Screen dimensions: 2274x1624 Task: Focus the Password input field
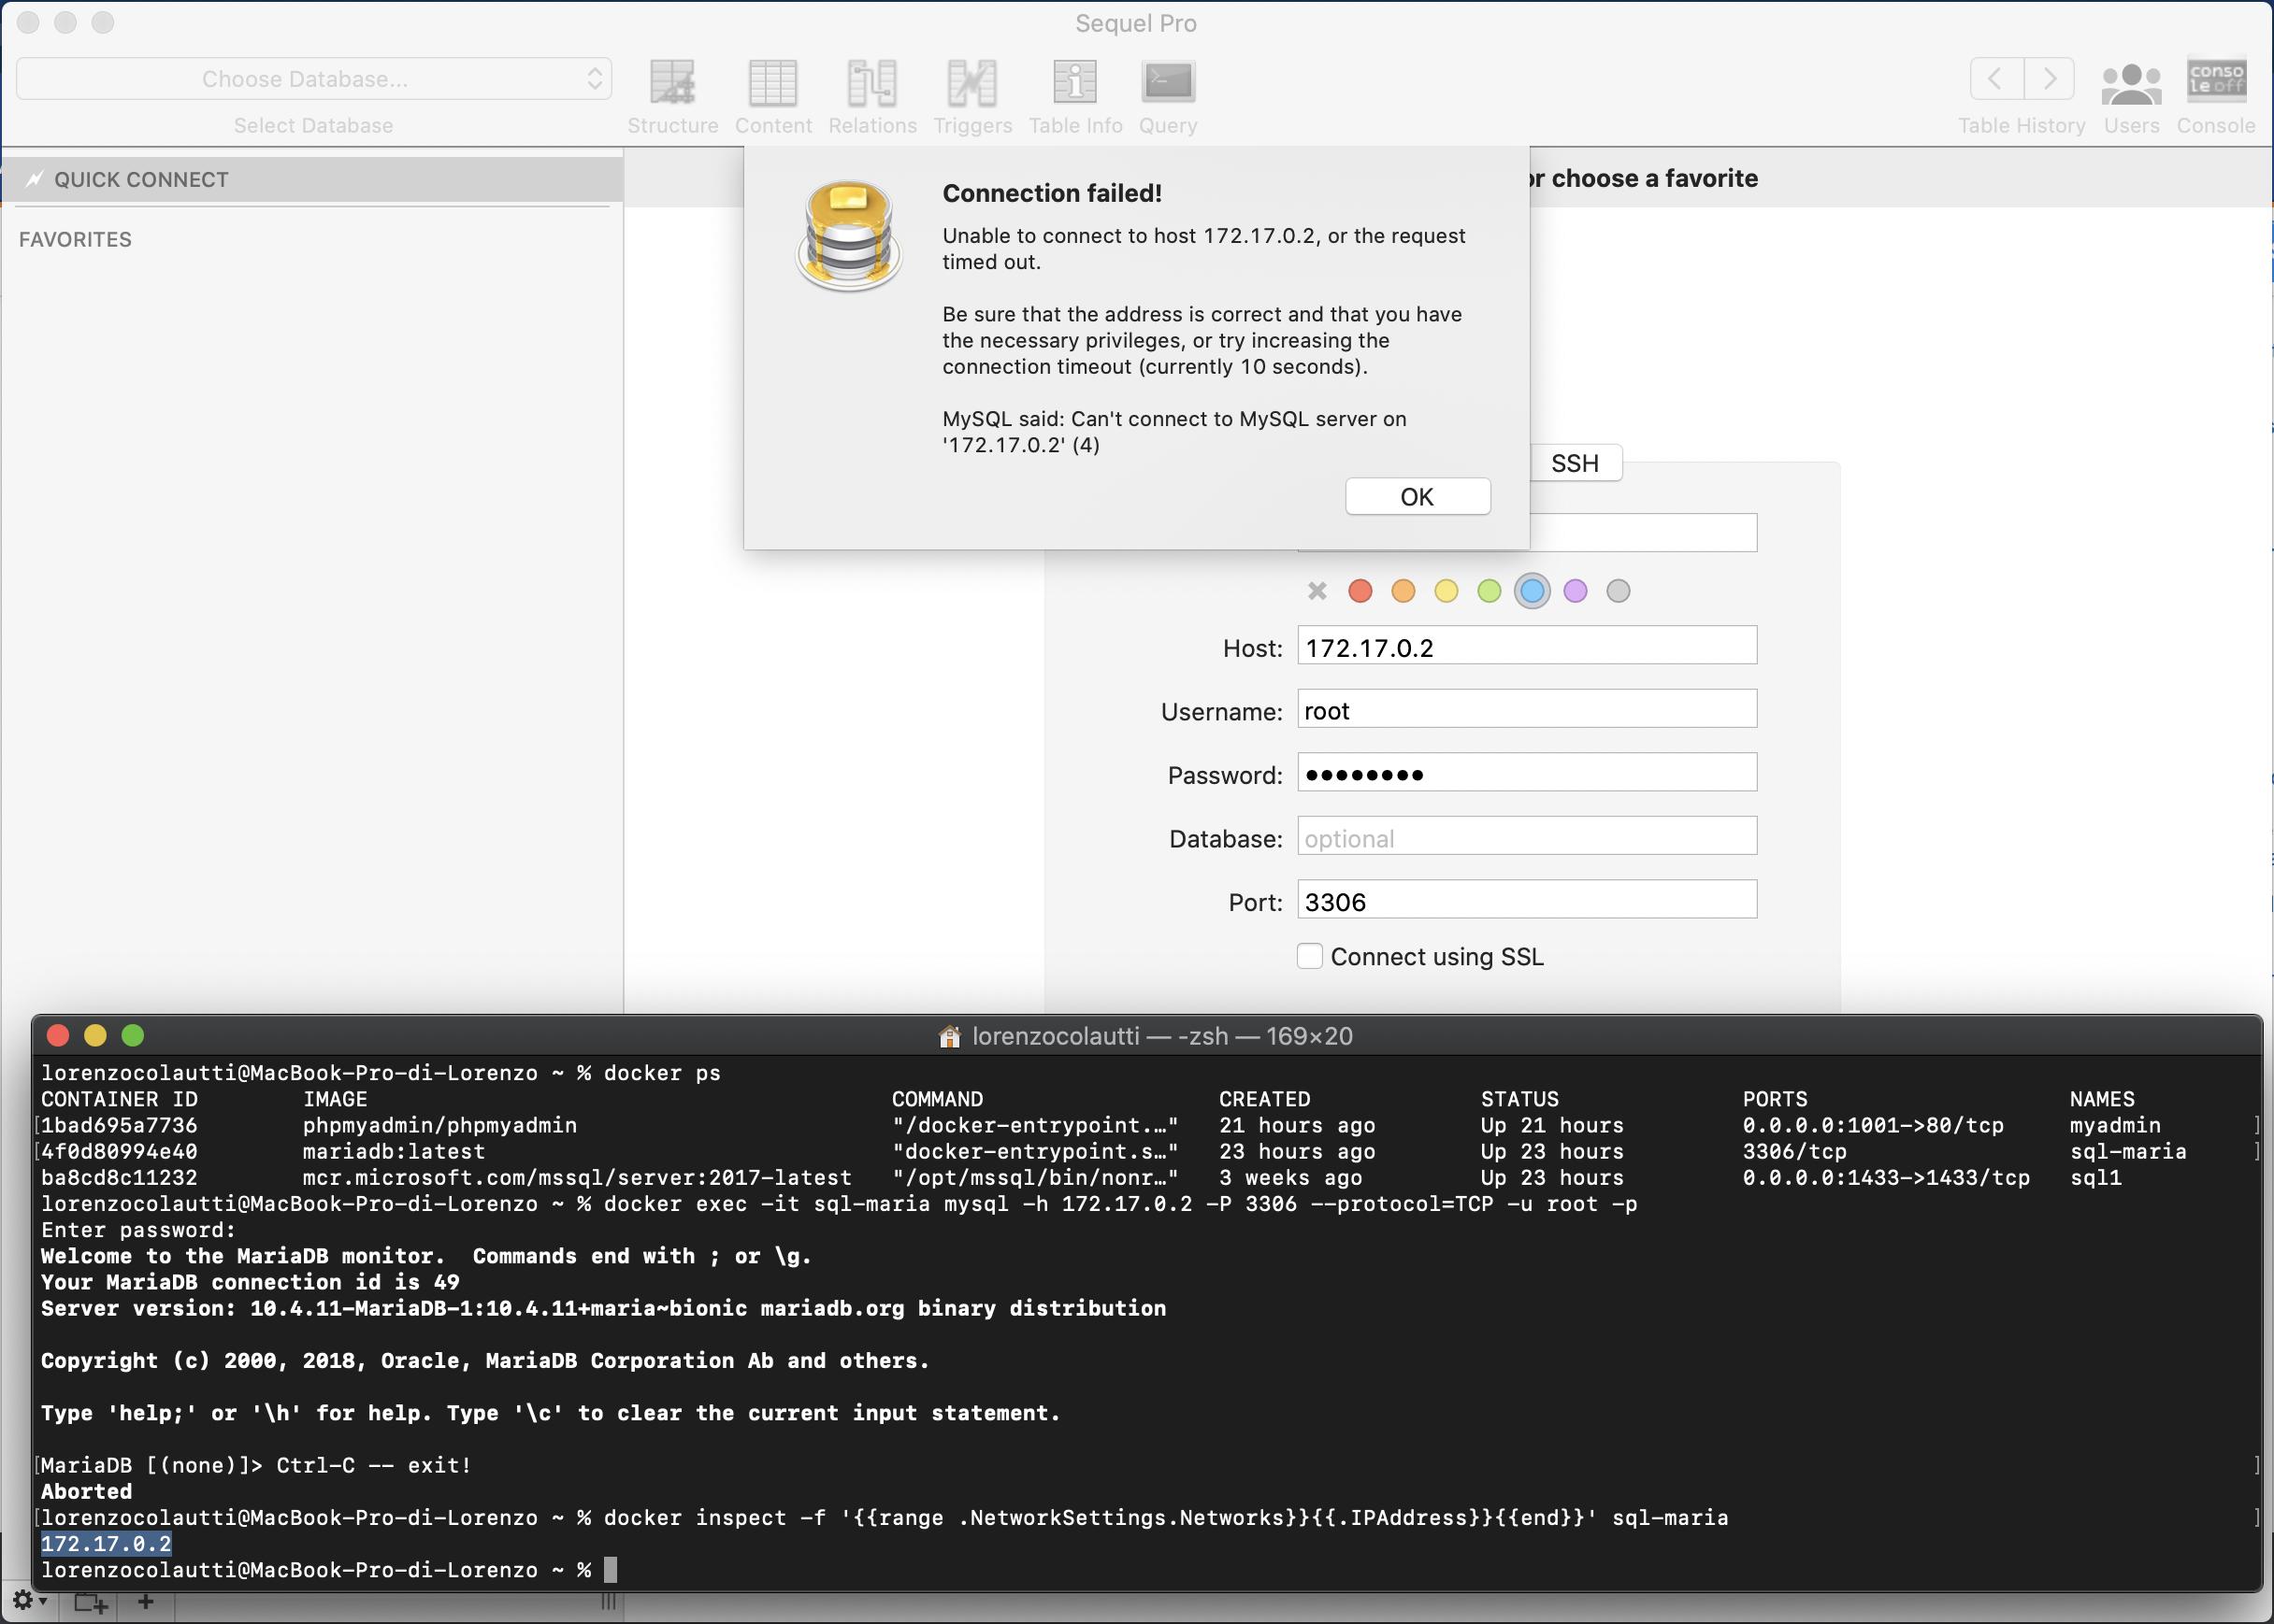[x=1527, y=773]
